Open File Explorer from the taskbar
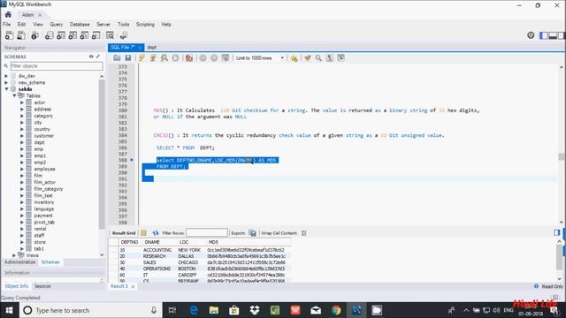Viewport: 566px width, 318px height. (x=214, y=310)
